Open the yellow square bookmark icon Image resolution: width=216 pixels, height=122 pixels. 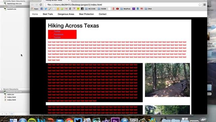click(x=78, y=9)
